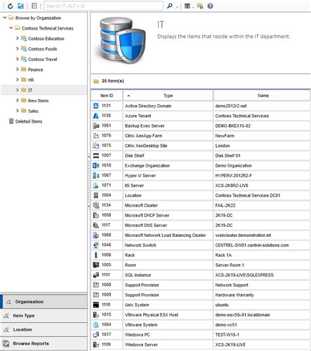Expand the New Items folder node

pos(17,100)
